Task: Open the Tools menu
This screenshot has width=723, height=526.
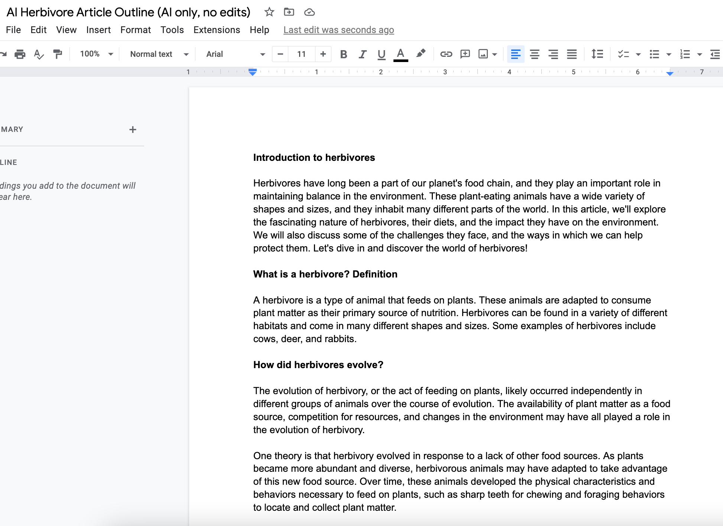Action: pos(172,30)
